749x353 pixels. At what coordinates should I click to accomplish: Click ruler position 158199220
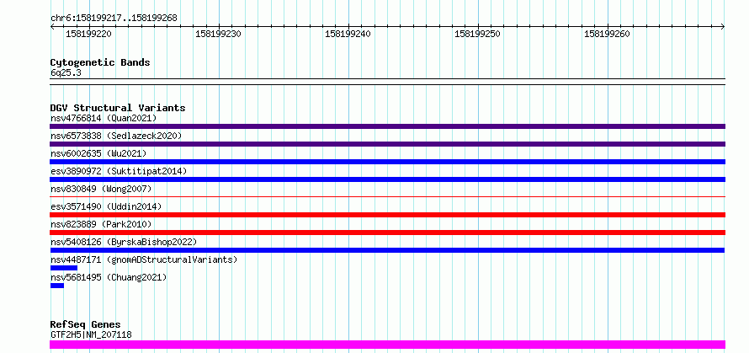(x=88, y=35)
